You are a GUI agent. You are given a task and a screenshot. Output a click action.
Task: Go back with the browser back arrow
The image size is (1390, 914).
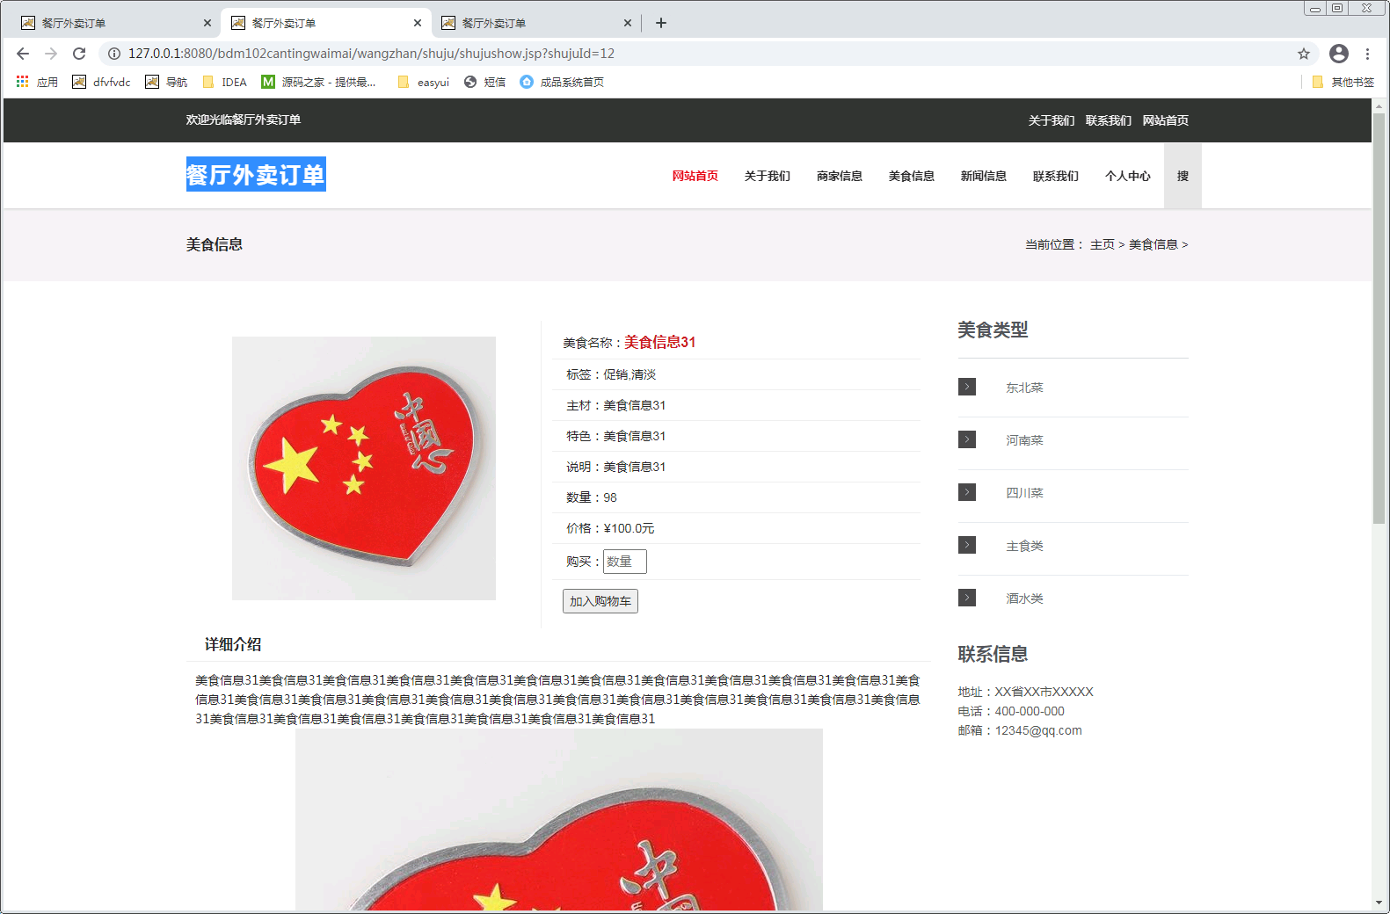pos(23,54)
